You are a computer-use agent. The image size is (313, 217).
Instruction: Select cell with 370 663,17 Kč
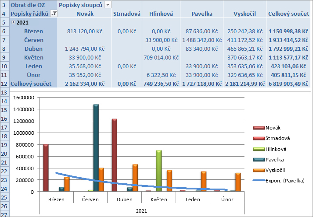click(x=245, y=57)
